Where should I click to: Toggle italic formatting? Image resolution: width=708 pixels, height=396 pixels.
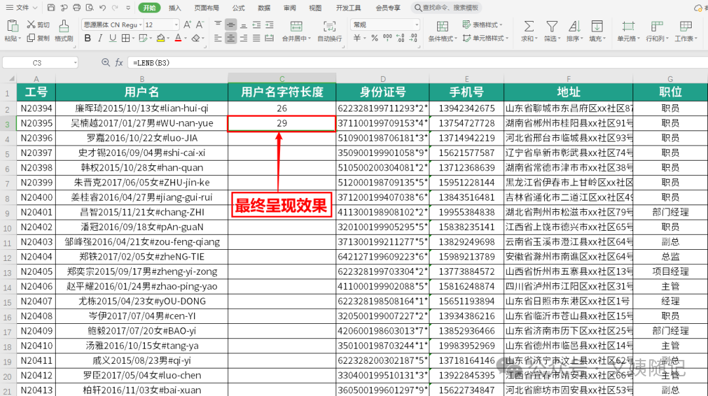tap(100, 39)
